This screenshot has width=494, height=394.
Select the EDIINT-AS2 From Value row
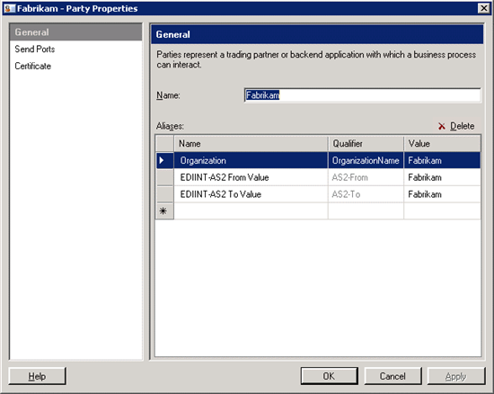(x=318, y=177)
